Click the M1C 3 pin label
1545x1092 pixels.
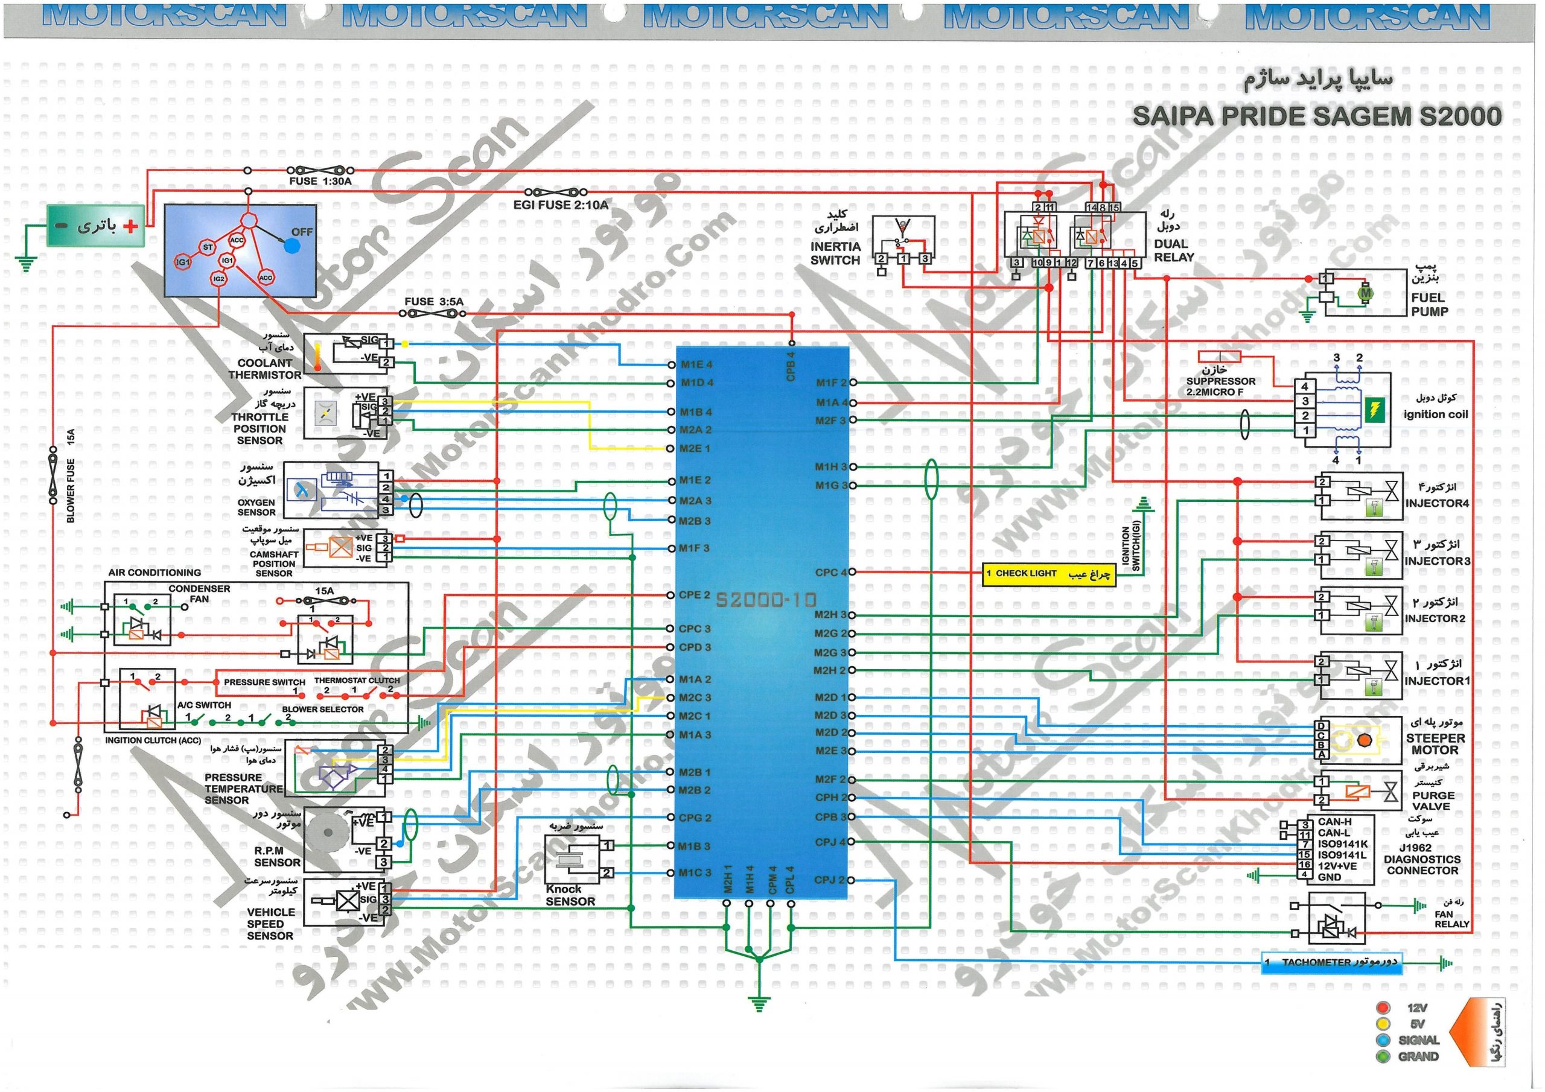click(x=695, y=872)
